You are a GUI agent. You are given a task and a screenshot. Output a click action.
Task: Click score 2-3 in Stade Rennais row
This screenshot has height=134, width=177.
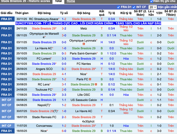point(64,117)
